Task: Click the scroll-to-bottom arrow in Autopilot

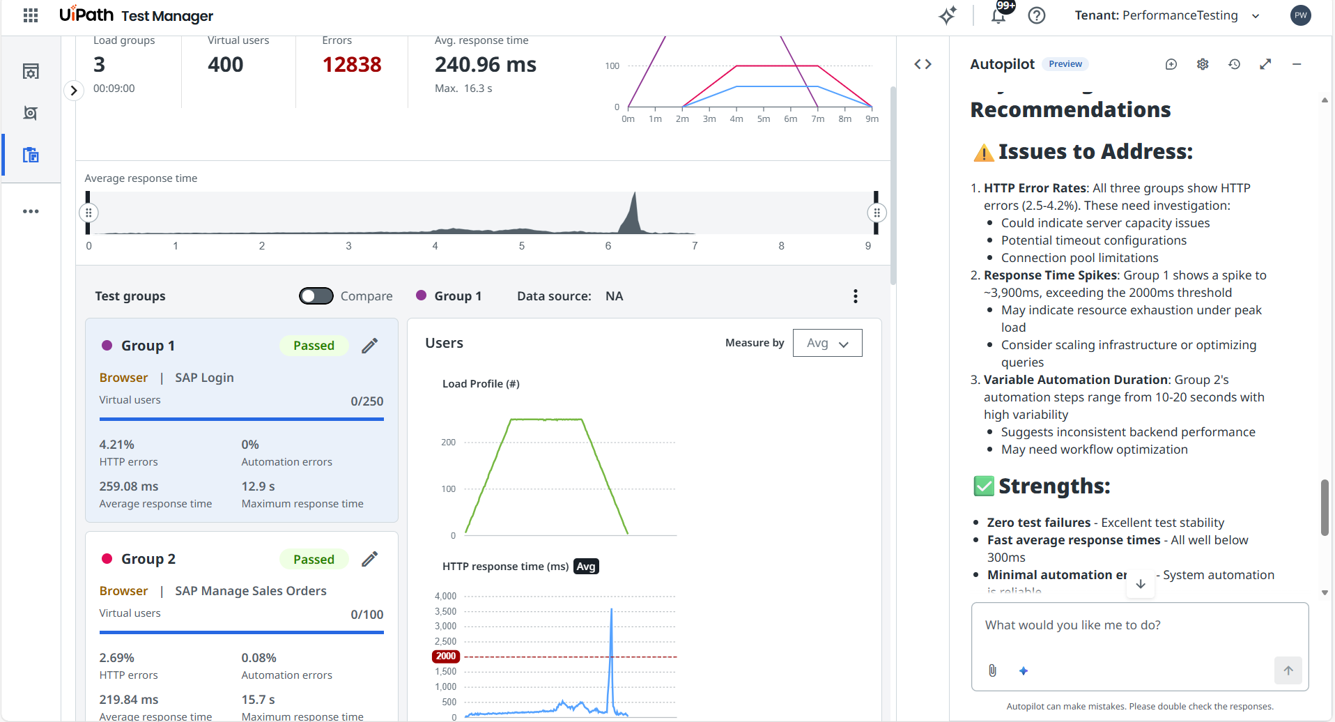Action: click(1141, 584)
